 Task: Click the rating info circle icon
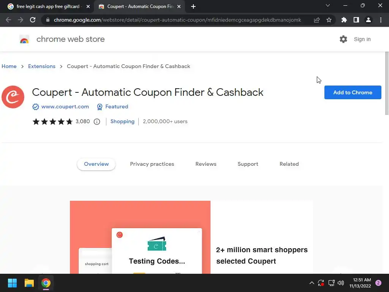click(97, 122)
